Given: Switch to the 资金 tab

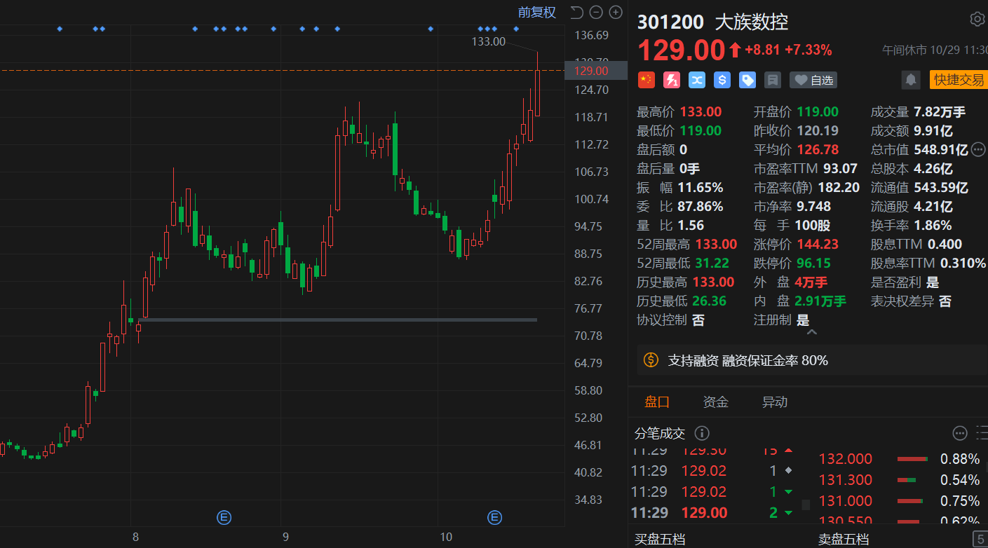Looking at the screenshot, I should tap(716, 402).
